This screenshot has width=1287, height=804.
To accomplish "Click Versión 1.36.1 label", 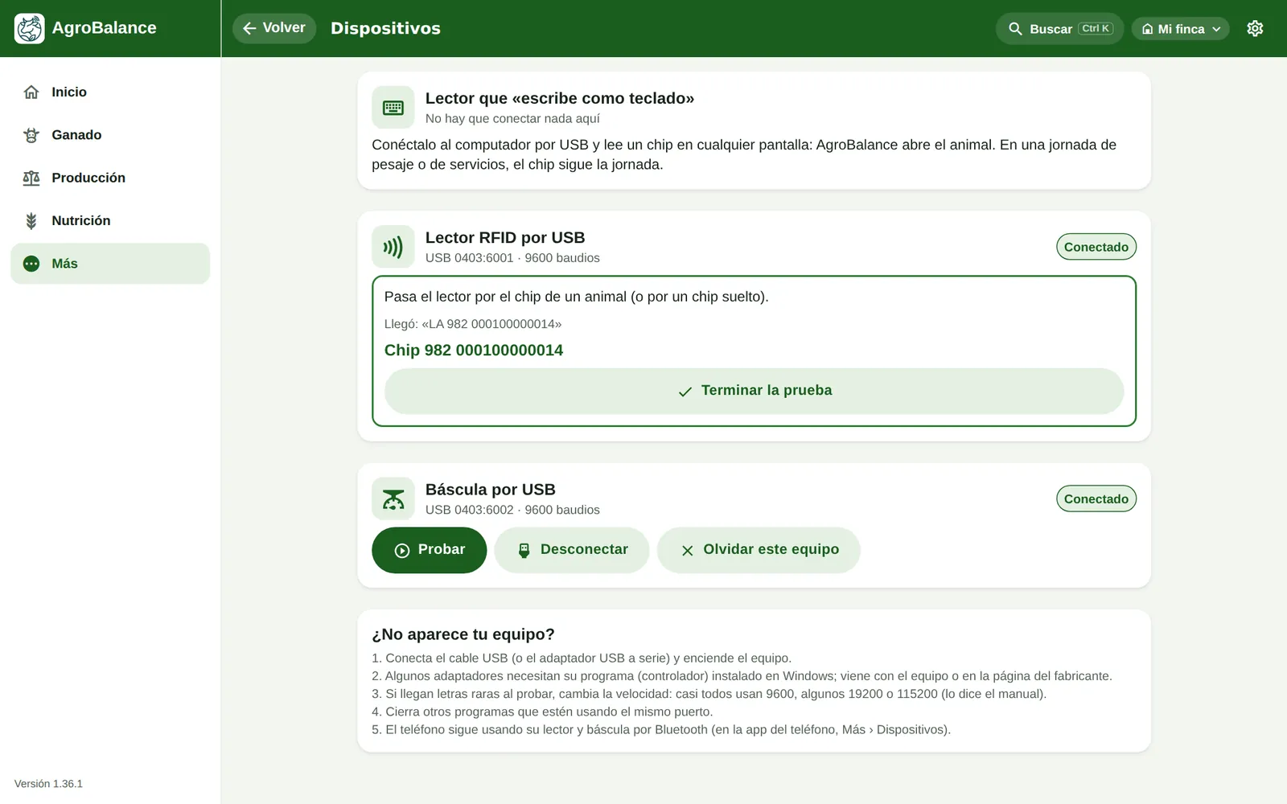I will (x=48, y=784).
